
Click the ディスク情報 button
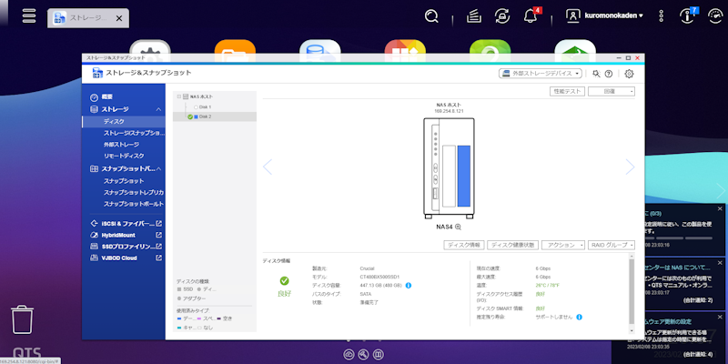click(x=464, y=245)
